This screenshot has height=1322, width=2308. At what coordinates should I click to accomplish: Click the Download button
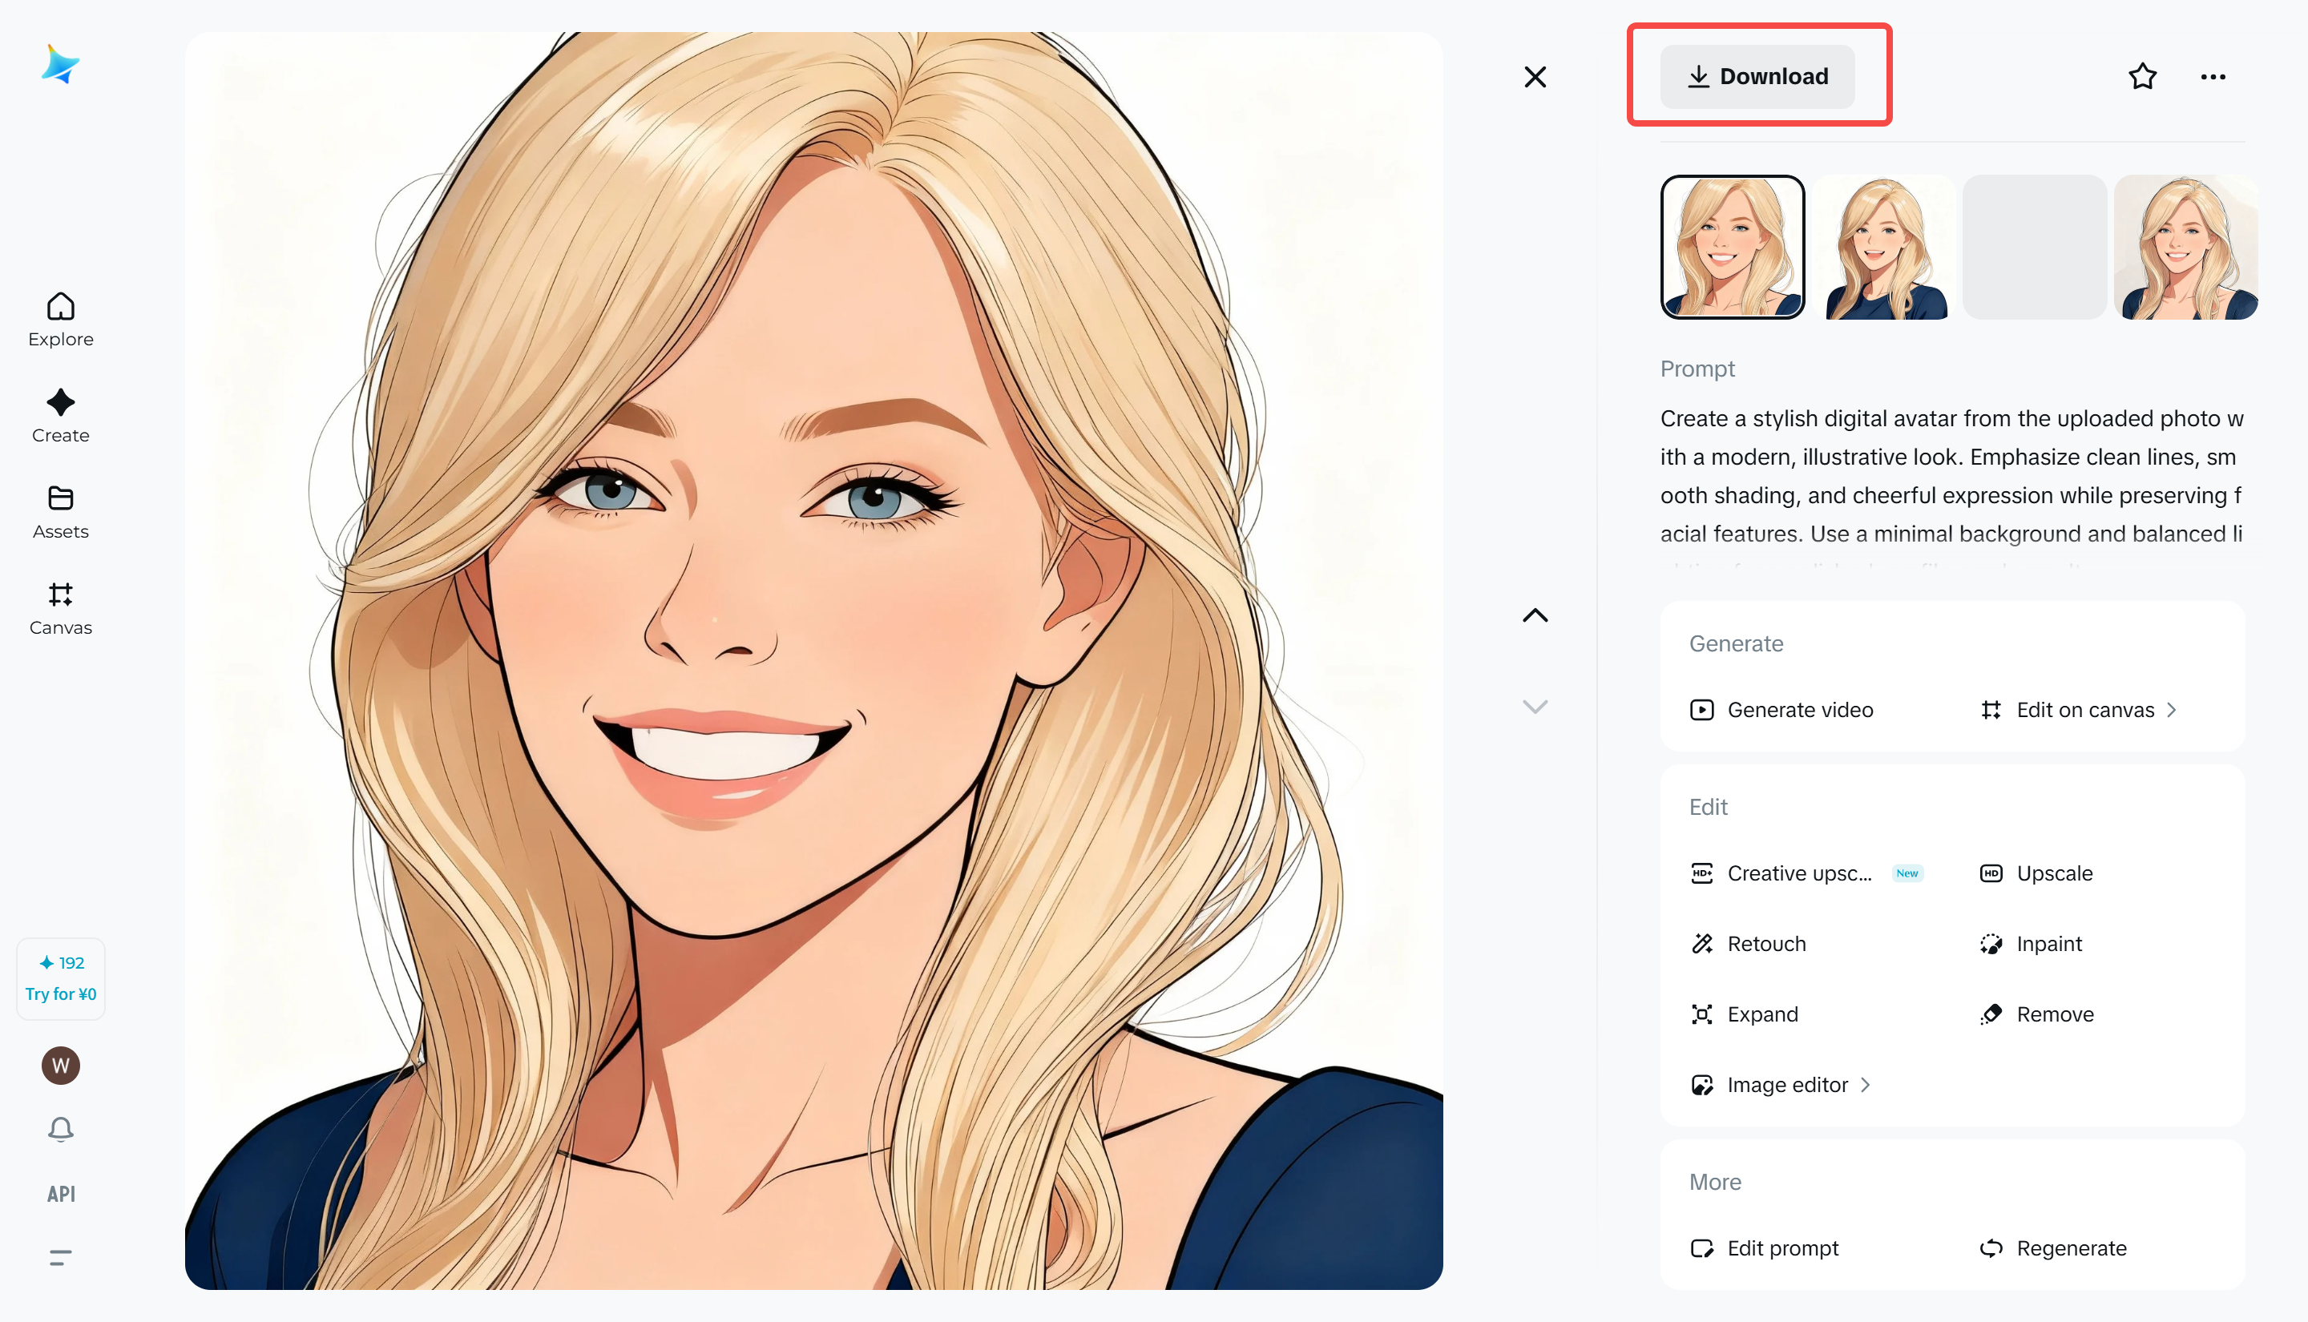(x=1757, y=76)
